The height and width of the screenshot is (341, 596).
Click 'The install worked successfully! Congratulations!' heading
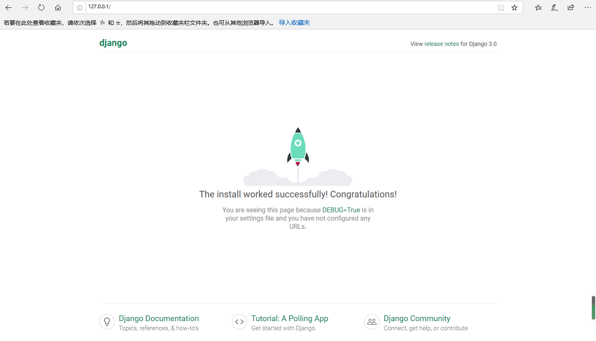[298, 194]
